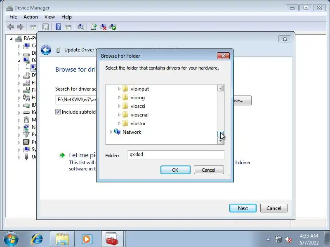Image resolution: width=330 pixels, height=247 pixels.
Task: Open the View menu
Action: click(49, 17)
